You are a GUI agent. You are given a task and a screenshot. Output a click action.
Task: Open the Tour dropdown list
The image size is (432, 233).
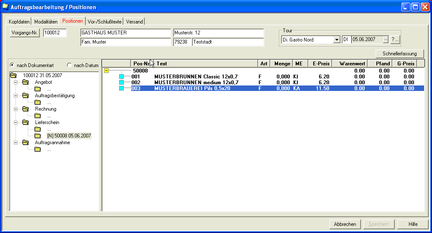click(x=337, y=40)
